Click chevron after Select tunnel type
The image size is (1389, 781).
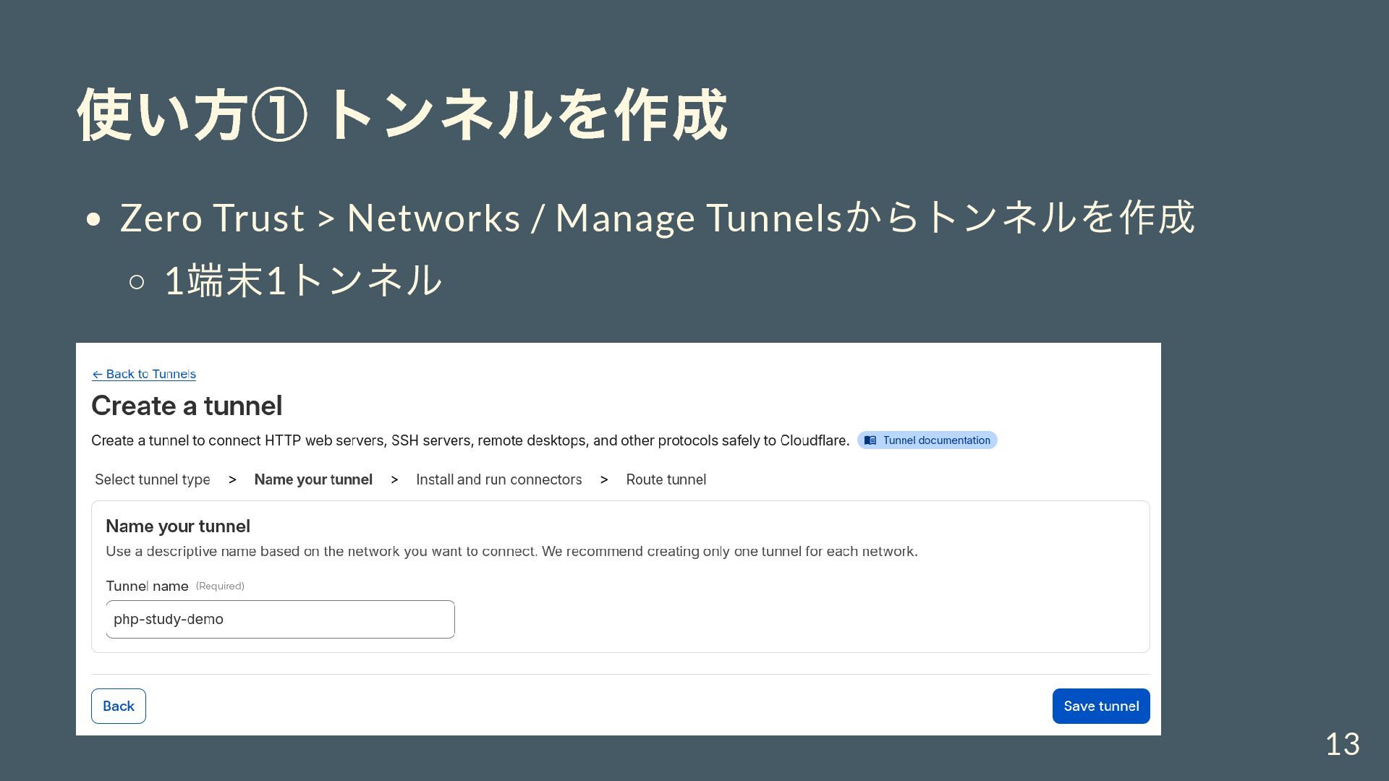[232, 480]
